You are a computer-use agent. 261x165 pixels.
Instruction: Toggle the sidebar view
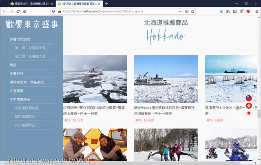pyautogui.click(x=235, y=11)
